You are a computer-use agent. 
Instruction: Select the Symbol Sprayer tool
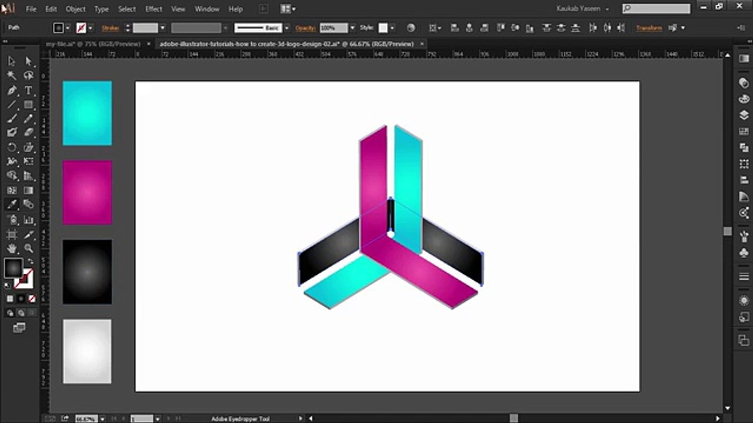click(x=12, y=220)
